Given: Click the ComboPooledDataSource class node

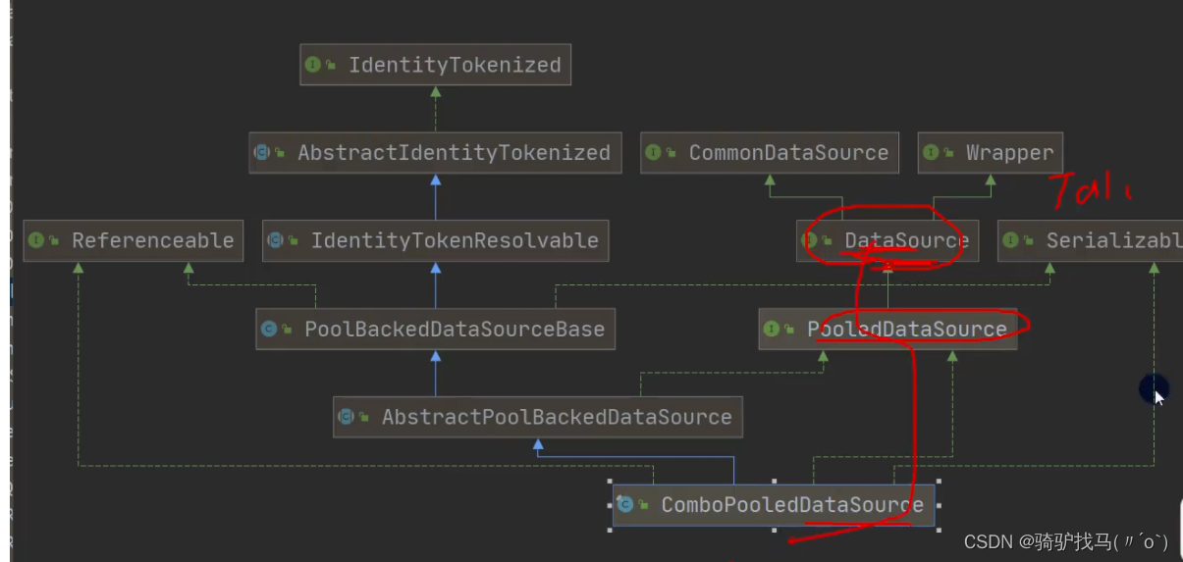Looking at the screenshot, I should (x=774, y=505).
